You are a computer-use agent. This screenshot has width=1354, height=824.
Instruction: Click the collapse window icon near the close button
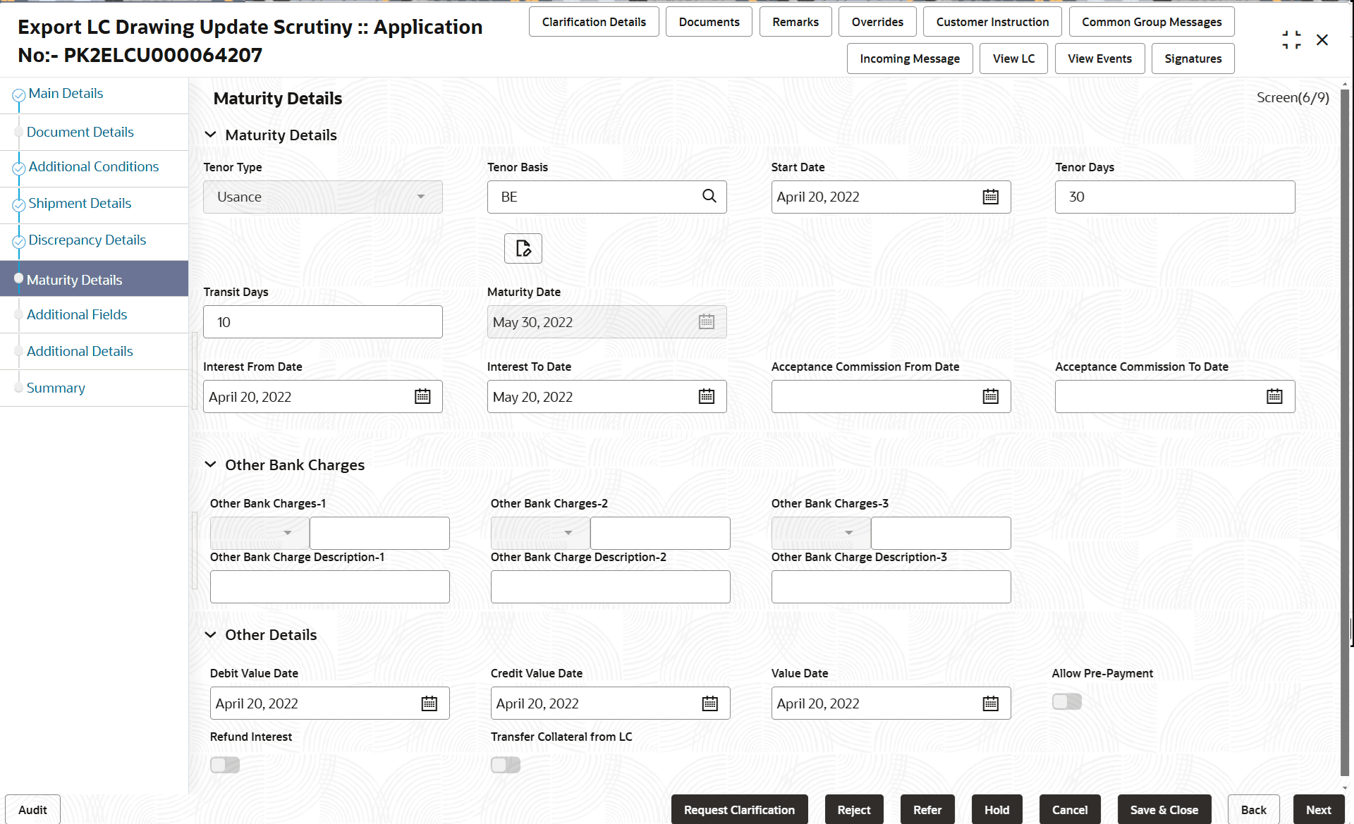(x=1291, y=40)
